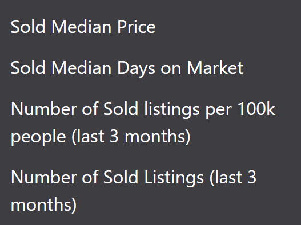Click 'Sold Median Days on Market' text
Viewport: 301px width, 225px height.
click(x=127, y=68)
